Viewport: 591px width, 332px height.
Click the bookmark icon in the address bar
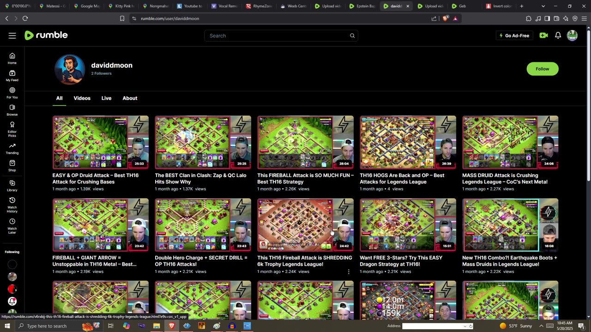coord(122,18)
